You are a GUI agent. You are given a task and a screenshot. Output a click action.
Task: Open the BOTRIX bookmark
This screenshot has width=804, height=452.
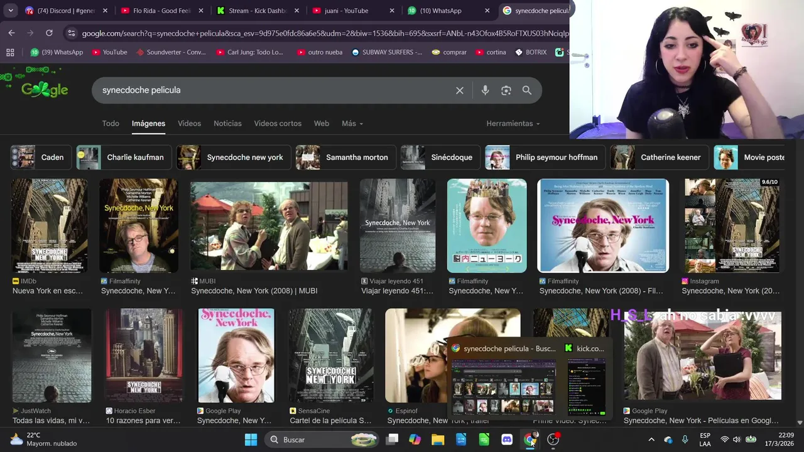click(531, 52)
